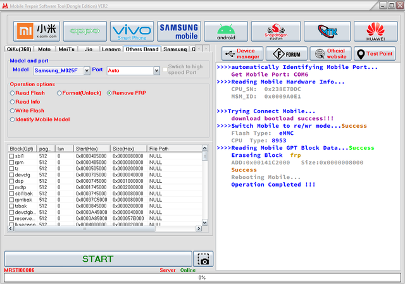Image resolution: width=405 pixels, height=284 pixels.
Task: Select the MTK chipset button
Action: [x=327, y=31]
